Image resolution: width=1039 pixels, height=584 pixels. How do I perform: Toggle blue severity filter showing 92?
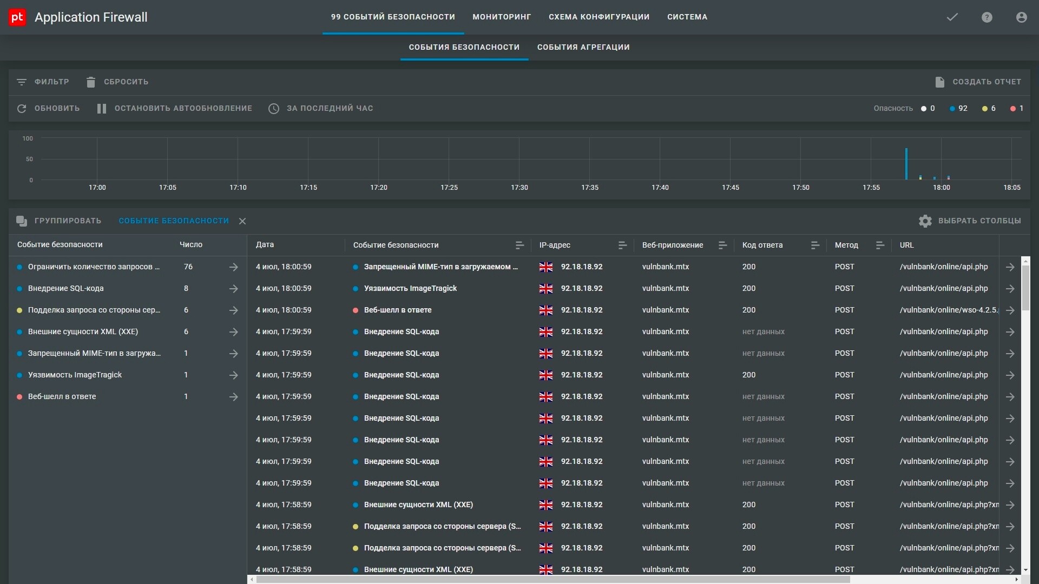(x=958, y=109)
